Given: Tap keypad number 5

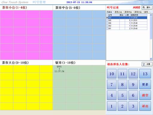Looking at the screenshot, I should coord(123,95).
